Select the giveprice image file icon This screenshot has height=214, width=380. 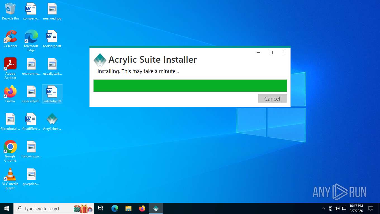(x=31, y=177)
